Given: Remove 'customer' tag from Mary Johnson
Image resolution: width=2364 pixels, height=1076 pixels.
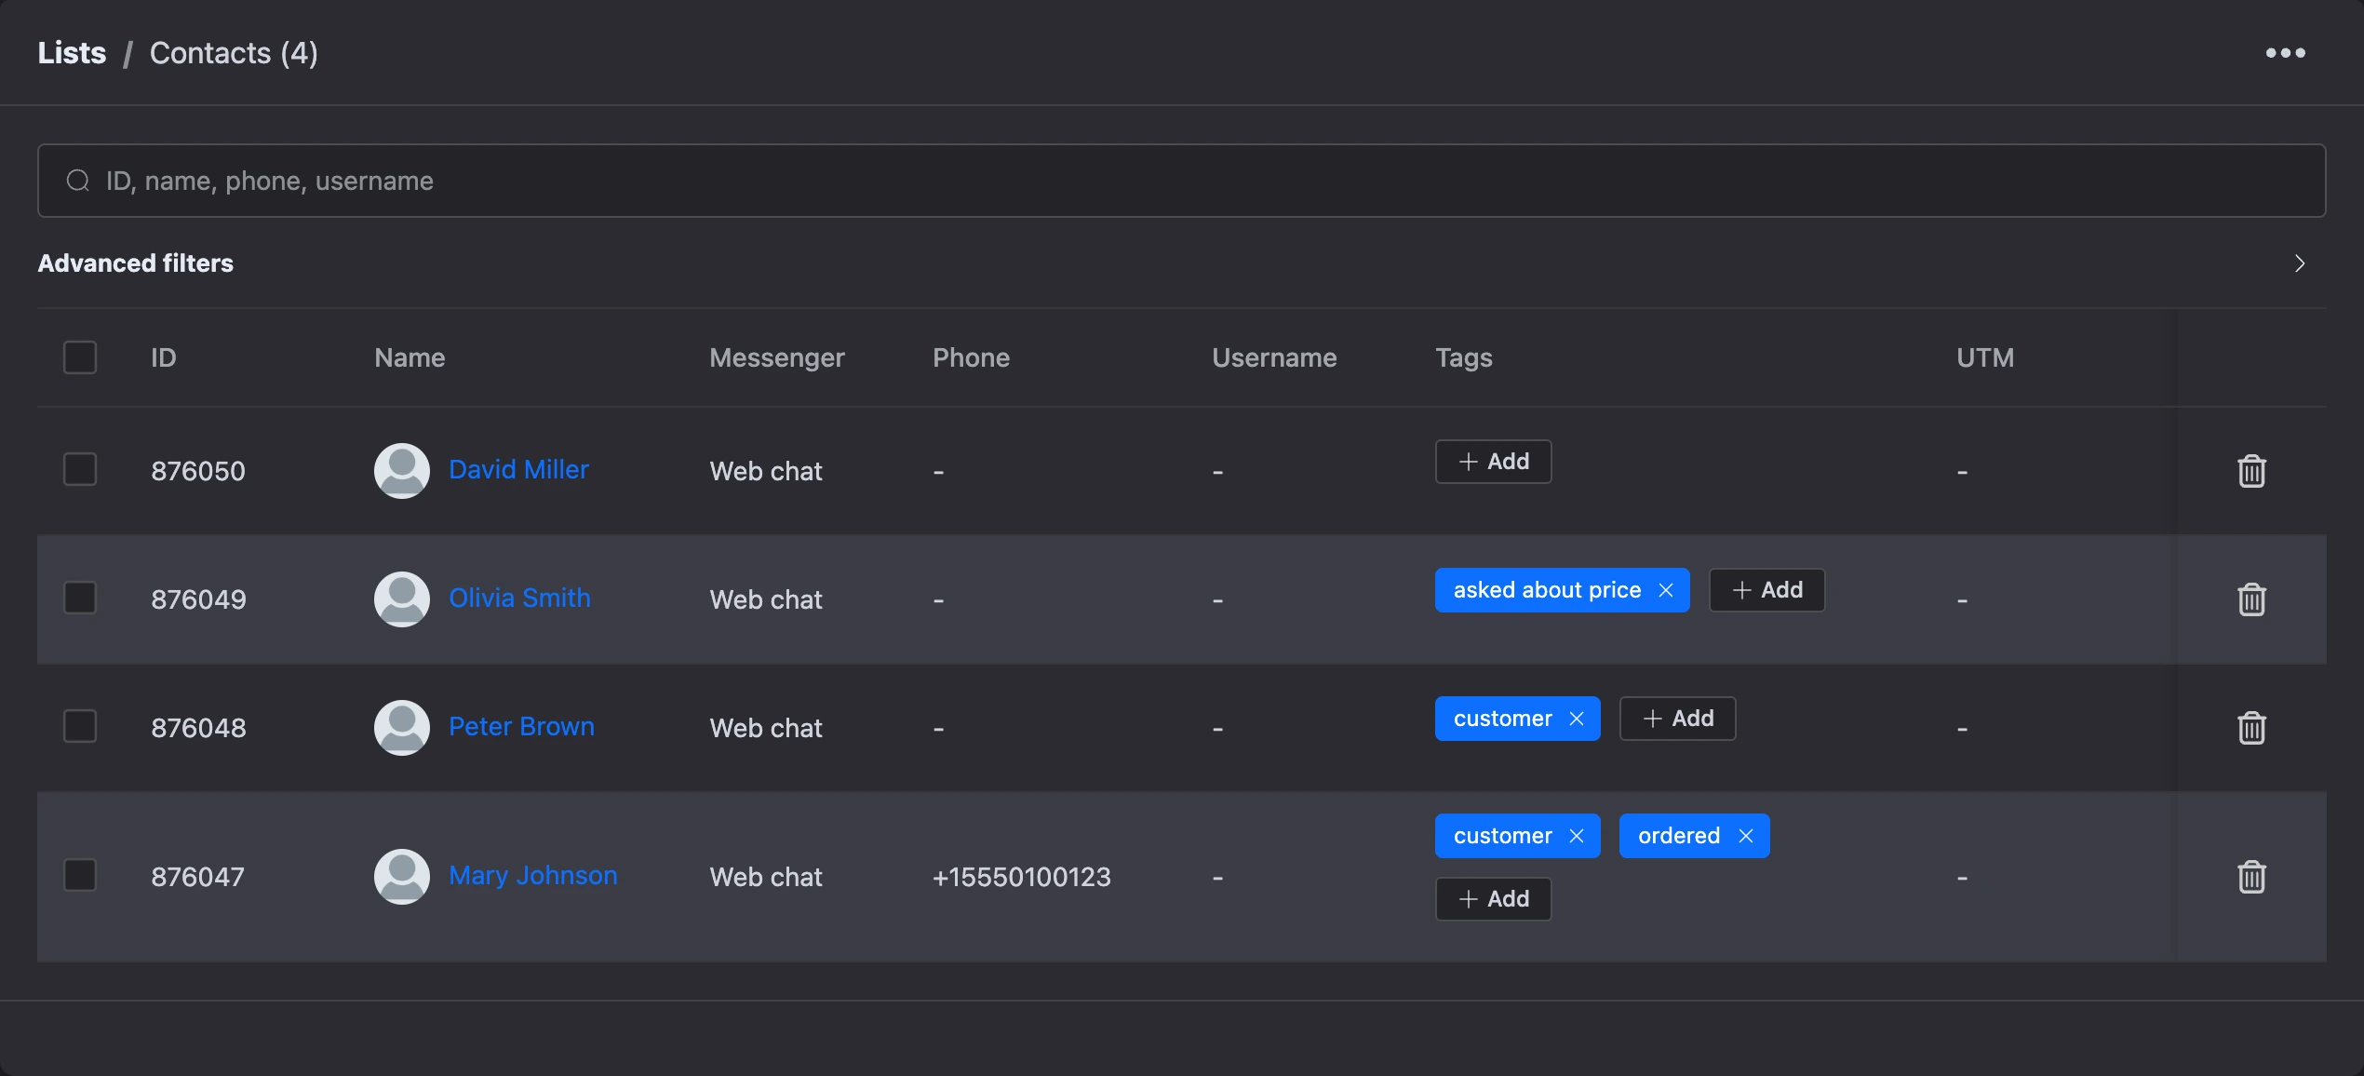Looking at the screenshot, I should (x=1577, y=836).
